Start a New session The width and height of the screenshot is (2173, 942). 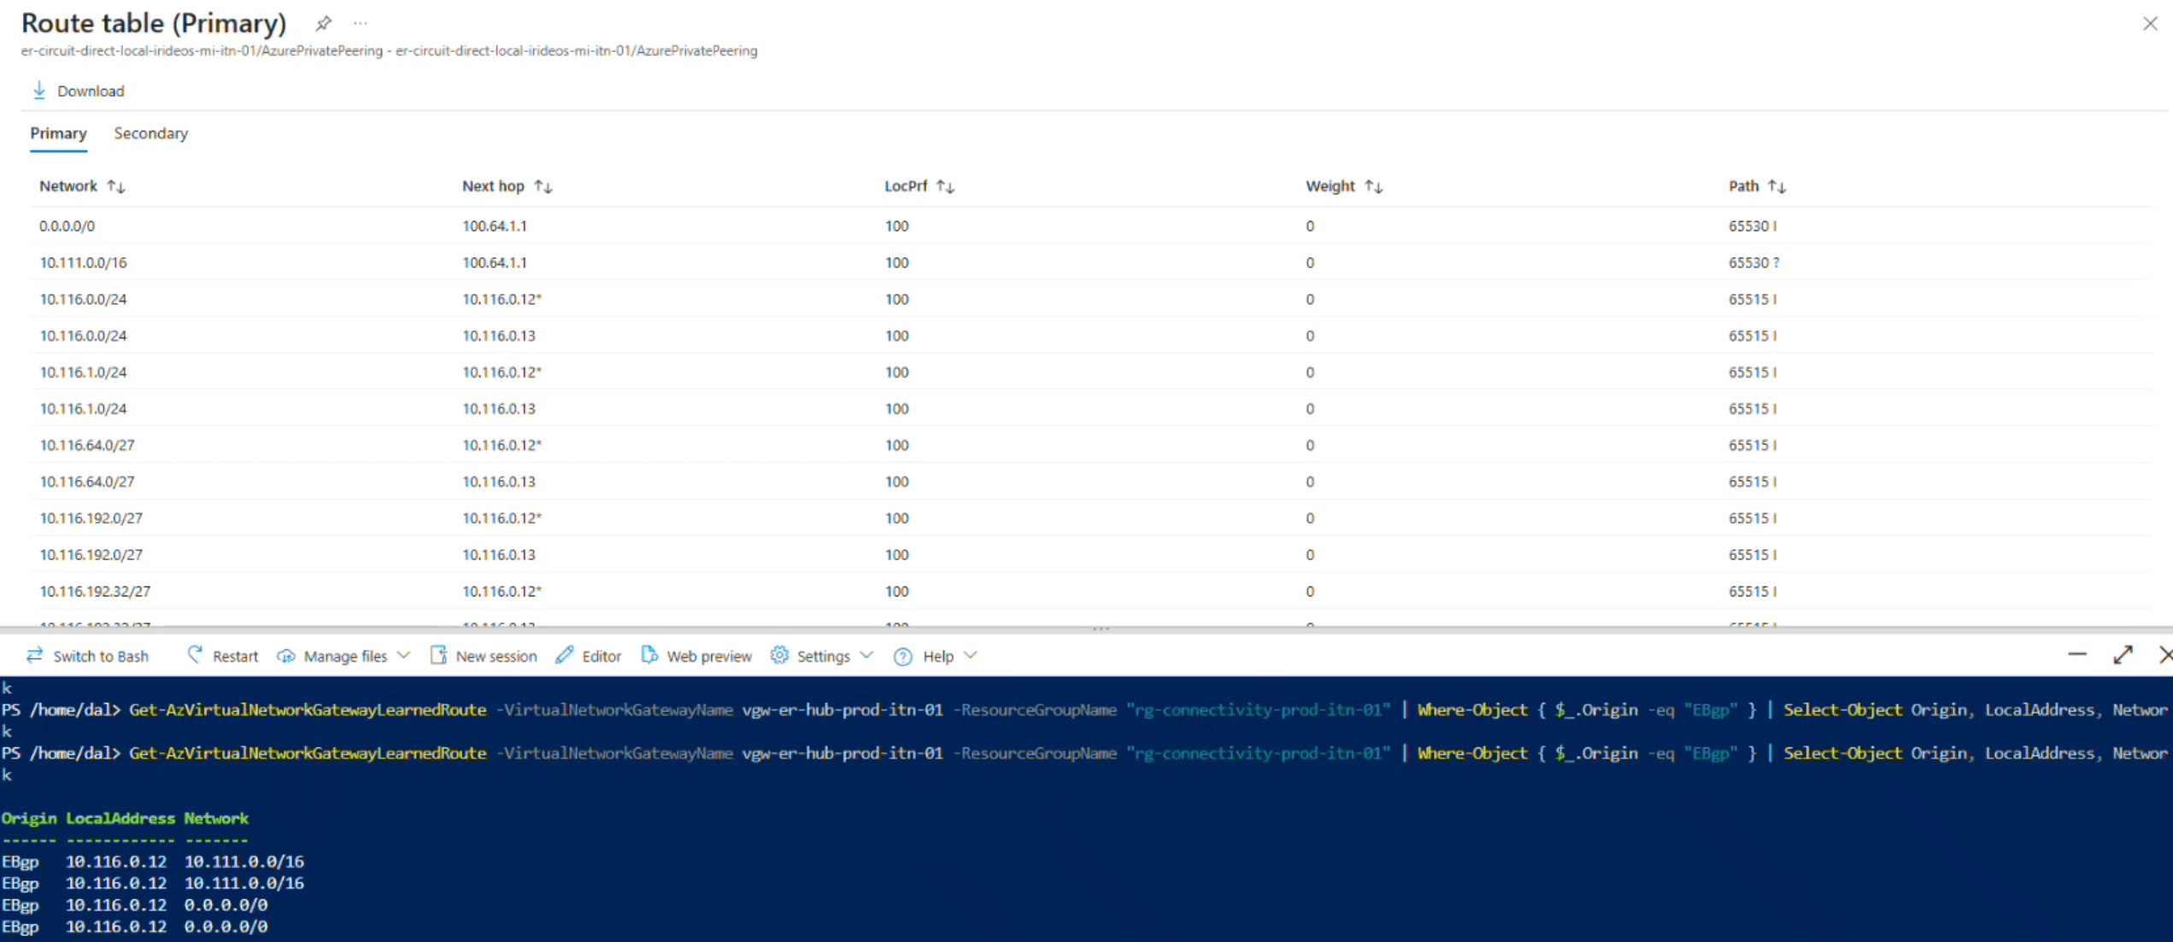[x=484, y=656]
